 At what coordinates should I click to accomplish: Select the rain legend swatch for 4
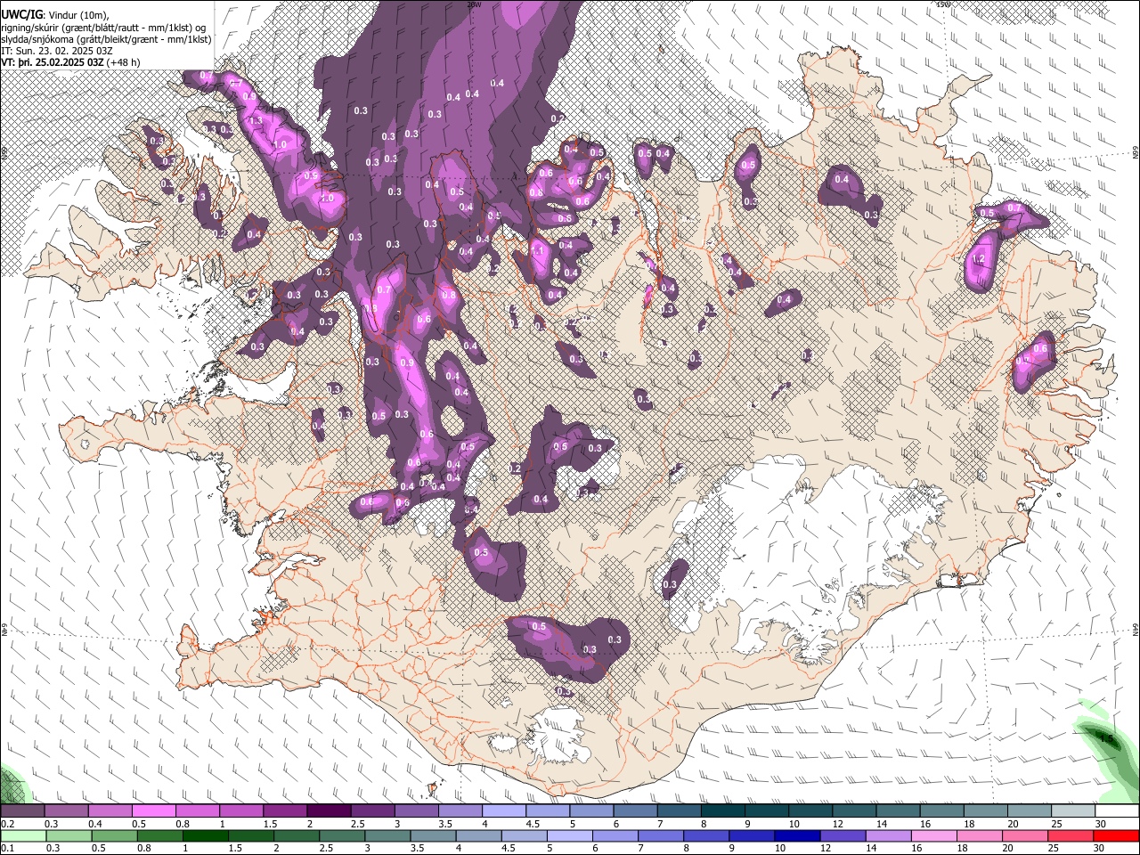[x=477, y=835]
